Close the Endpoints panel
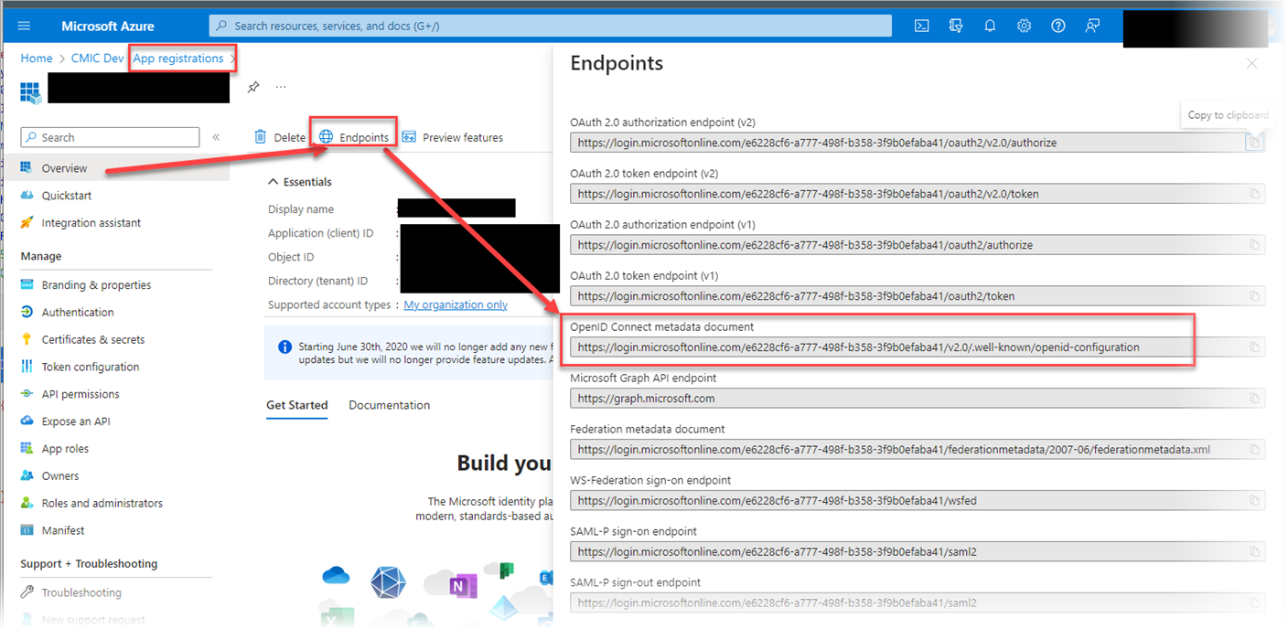 click(1252, 63)
